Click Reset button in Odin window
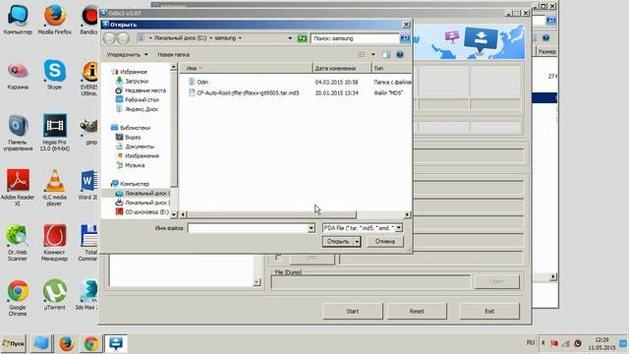The image size is (629, 354). click(417, 311)
